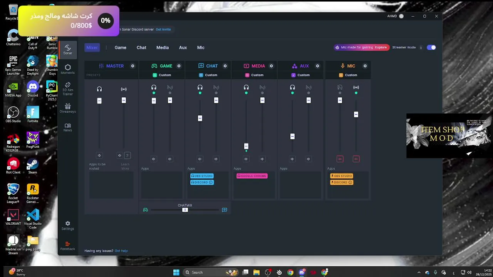Open the MIC channel gear settings
The width and height of the screenshot is (493, 277).
point(365,66)
